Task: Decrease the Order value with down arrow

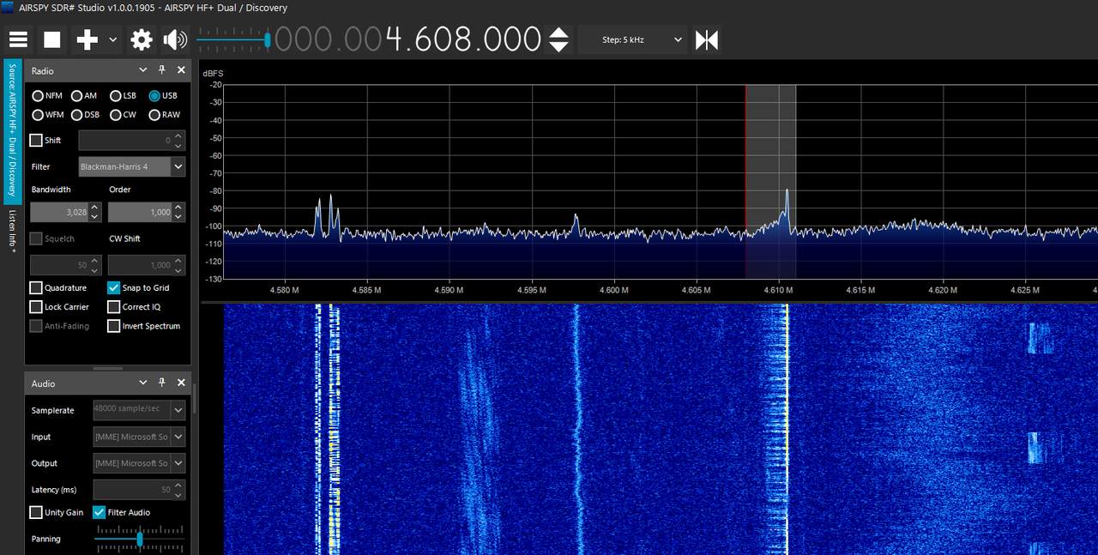Action: [x=178, y=216]
